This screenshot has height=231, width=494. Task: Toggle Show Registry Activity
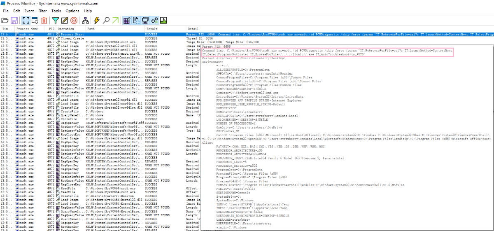pos(126,20)
